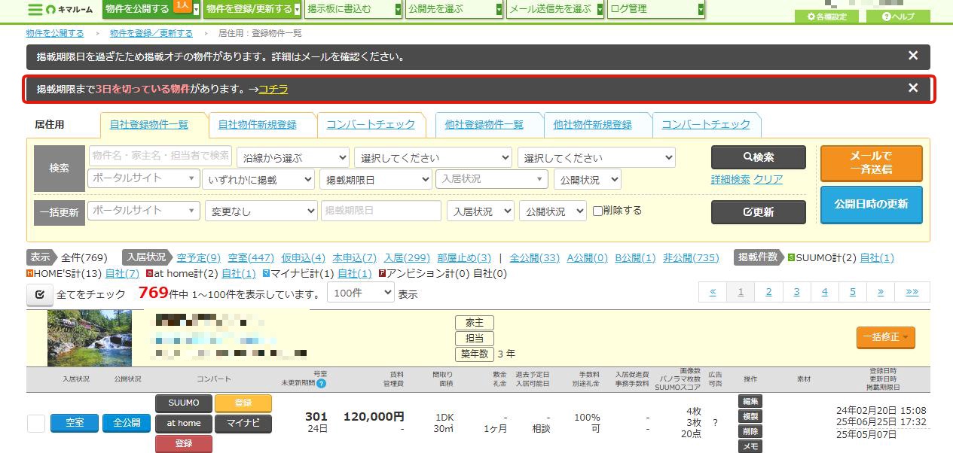Expand the 一括修正 orange dropdown button
Image resolution: width=953 pixels, height=453 pixels.
tap(886, 337)
